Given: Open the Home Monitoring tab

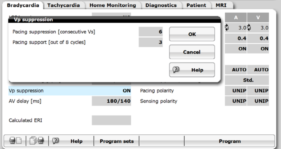Looking at the screenshot, I should click(113, 5).
